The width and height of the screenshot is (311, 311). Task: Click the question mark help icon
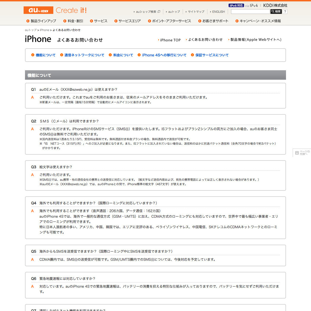point(285,11)
